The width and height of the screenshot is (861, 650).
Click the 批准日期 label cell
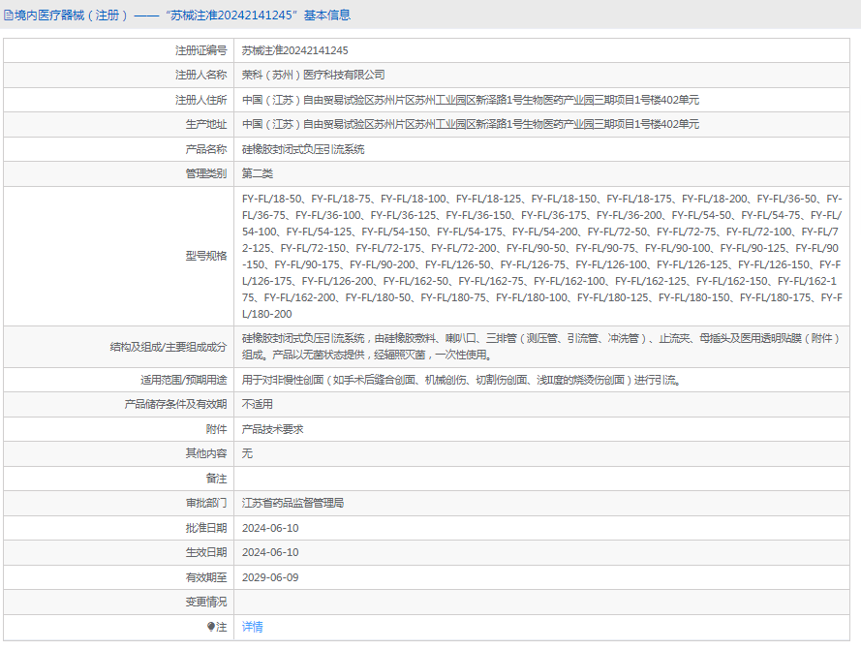tap(119, 528)
